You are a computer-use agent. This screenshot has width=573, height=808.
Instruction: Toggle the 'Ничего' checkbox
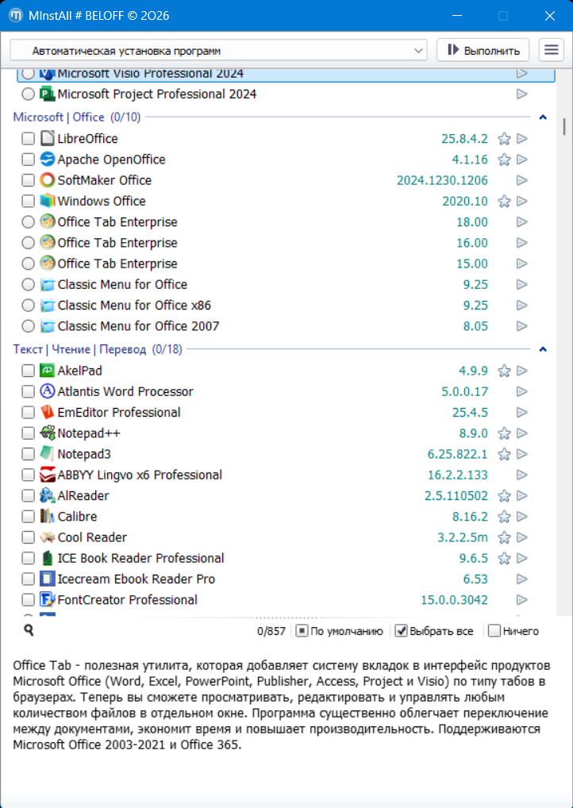coord(494,631)
